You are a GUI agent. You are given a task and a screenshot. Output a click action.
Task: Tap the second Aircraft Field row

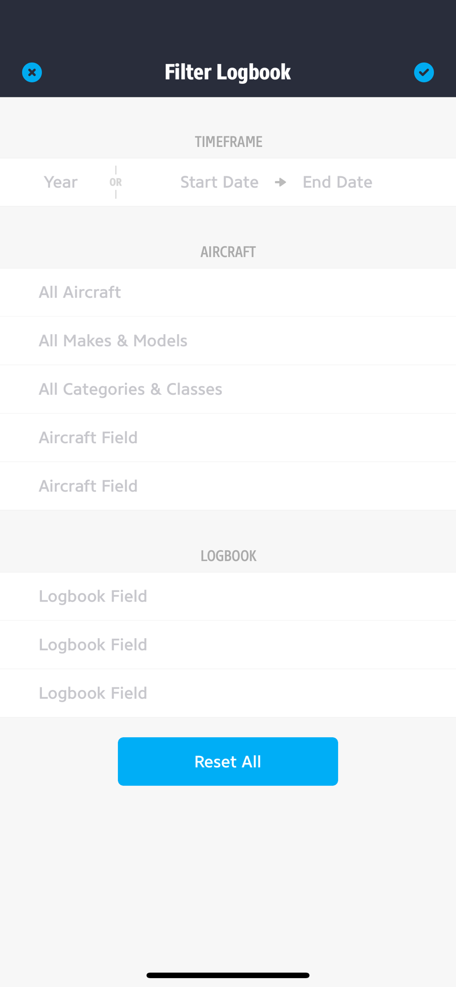click(x=88, y=486)
